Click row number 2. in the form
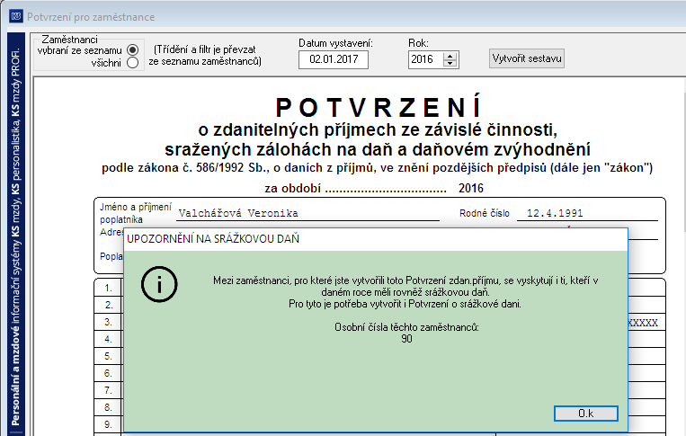The width and height of the screenshot is (686, 436). 109,305
